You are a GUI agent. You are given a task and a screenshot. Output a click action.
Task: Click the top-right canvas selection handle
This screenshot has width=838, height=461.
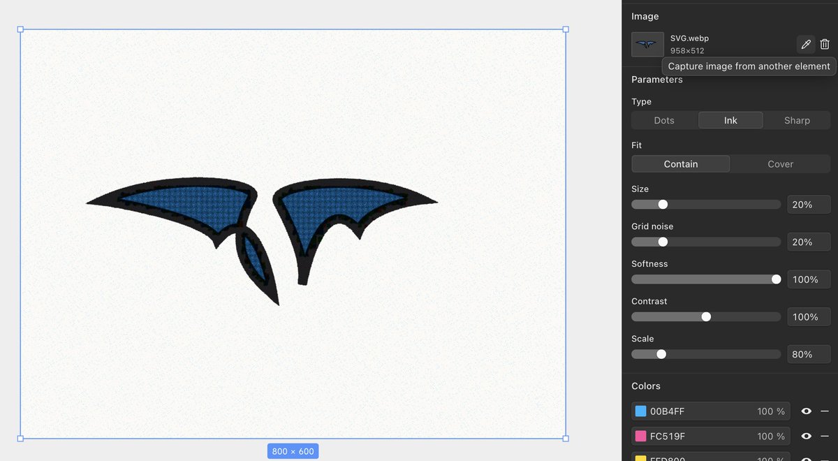point(566,29)
